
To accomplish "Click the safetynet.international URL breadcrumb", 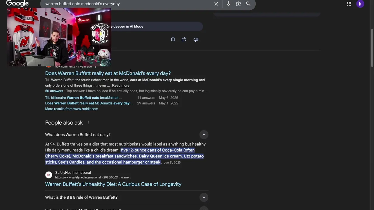I will pos(93,177).
